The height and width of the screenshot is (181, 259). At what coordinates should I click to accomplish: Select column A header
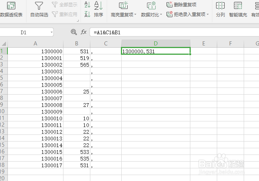[35, 44]
